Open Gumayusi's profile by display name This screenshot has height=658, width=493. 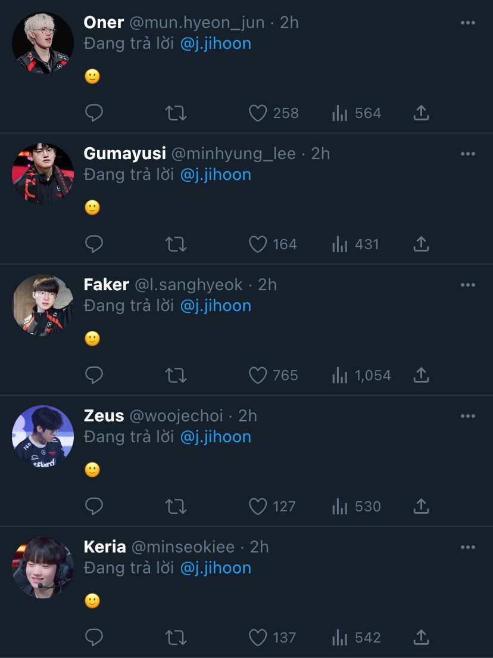pyautogui.click(x=124, y=154)
